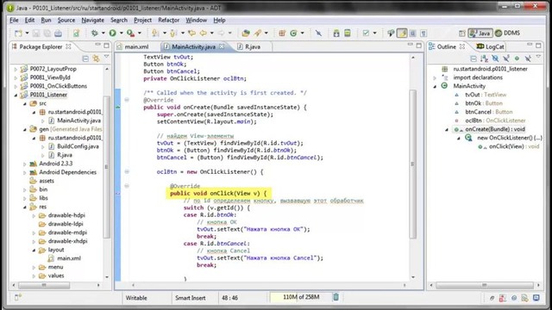The height and width of the screenshot is (310, 552).
Task: Click the Sort alphabetically icon in Outline
Action: click(x=485, y=59)
